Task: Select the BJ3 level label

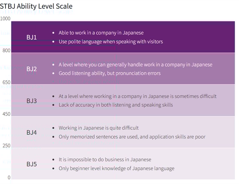Action: pos(31,101)
